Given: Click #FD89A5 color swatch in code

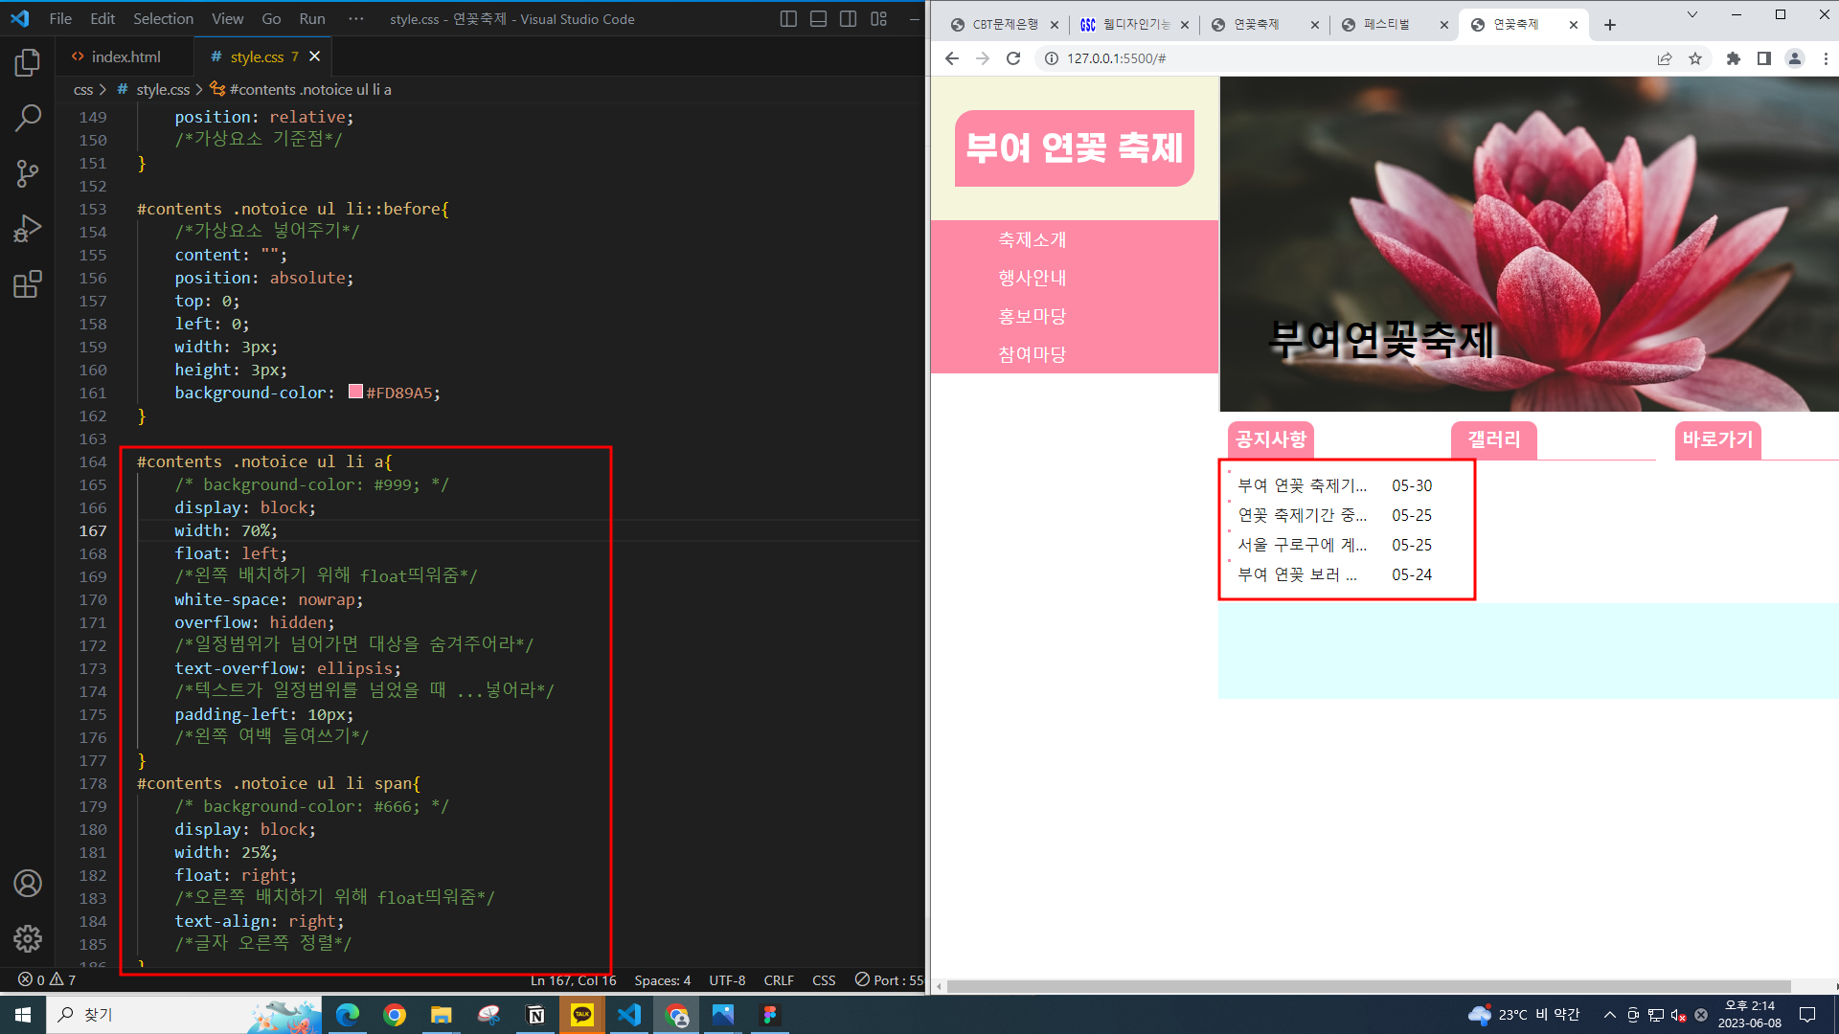Looking at the screenshot, I should (x=355, y=392).
